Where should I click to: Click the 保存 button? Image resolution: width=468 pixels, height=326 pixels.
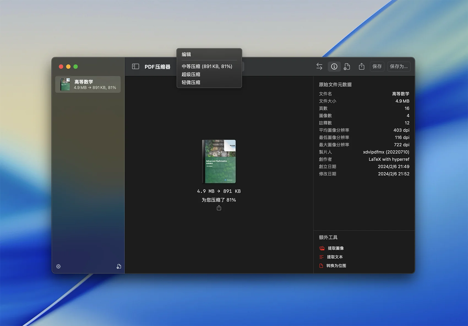pos(377,66)
